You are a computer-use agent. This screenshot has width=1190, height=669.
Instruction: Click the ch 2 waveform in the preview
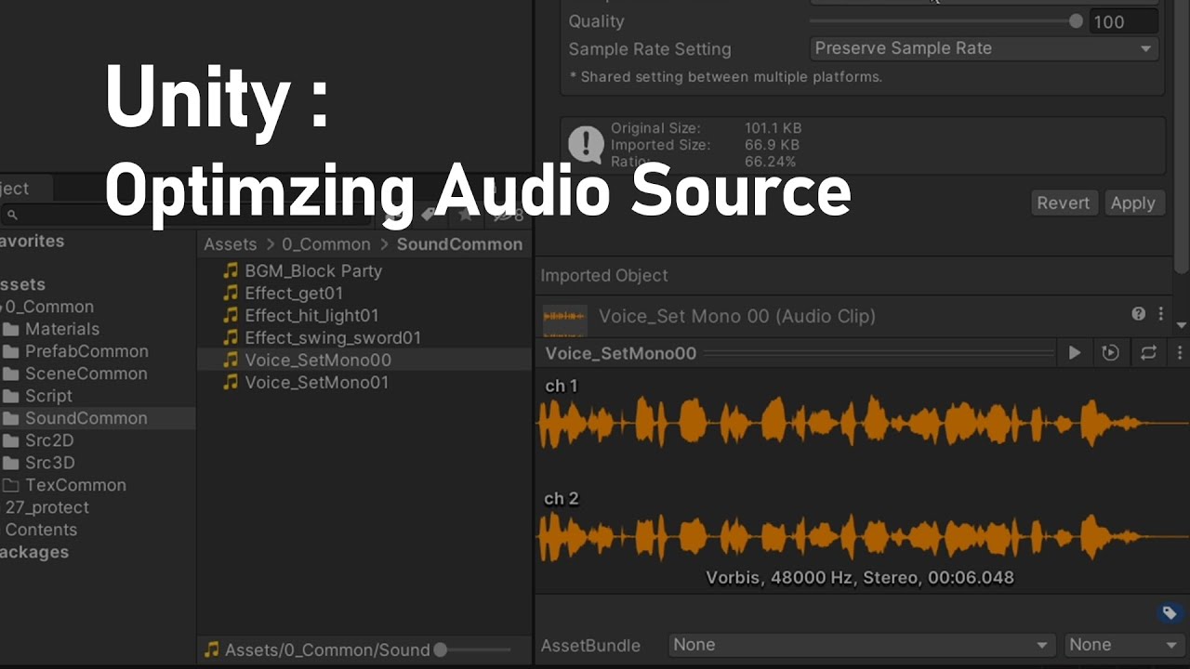coord(863,537)
